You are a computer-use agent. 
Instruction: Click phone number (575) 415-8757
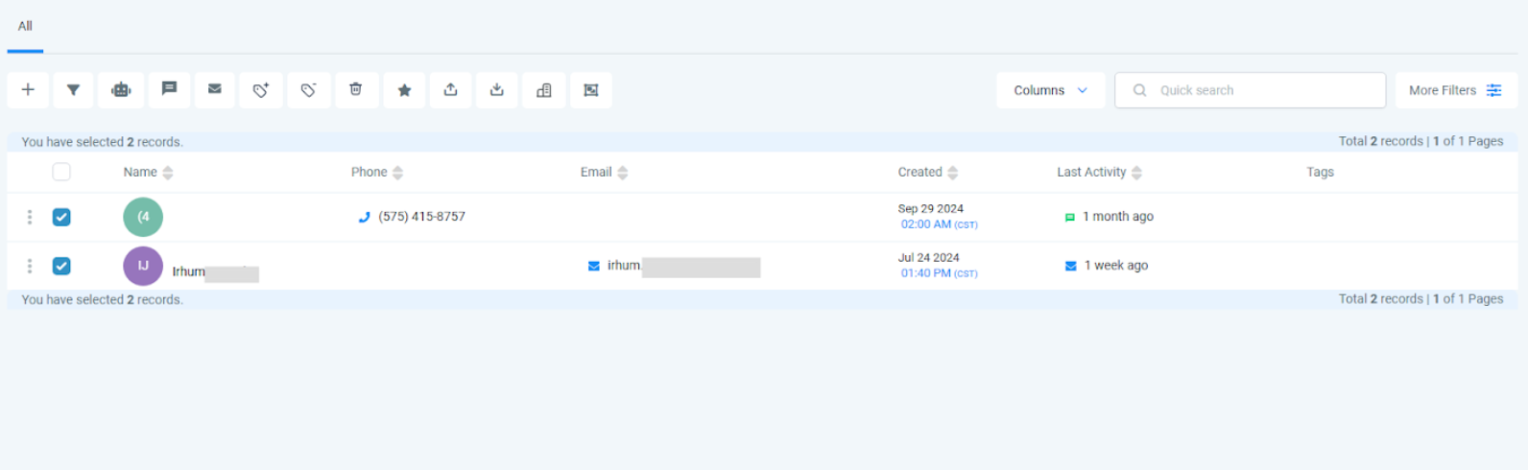pyautogui.click(x=421, y=217)
